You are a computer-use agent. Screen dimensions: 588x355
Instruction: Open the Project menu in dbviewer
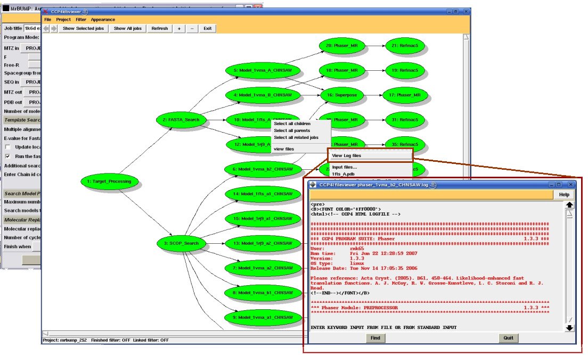click(x=63, y=20)
